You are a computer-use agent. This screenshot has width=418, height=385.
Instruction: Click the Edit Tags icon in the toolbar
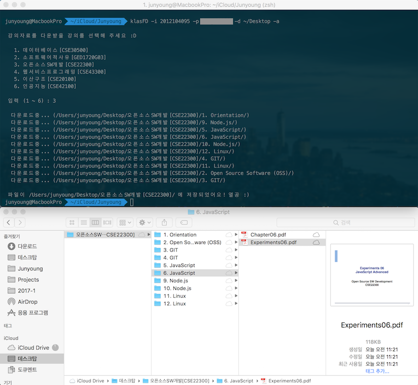183,223
